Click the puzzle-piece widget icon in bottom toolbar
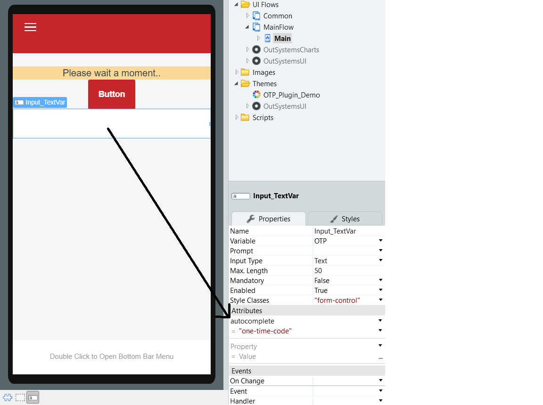The image size is (543, 405). click(x=8, y=397)
